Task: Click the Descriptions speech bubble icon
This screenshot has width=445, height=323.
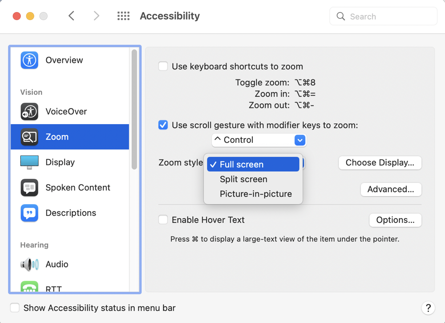Action: (x=29, y=213)
